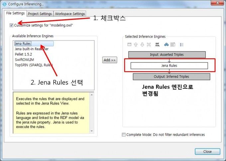Enable Complete Mode checkbox
The height and width of the screenshot is (161, 226).
[x=124, y=135]
